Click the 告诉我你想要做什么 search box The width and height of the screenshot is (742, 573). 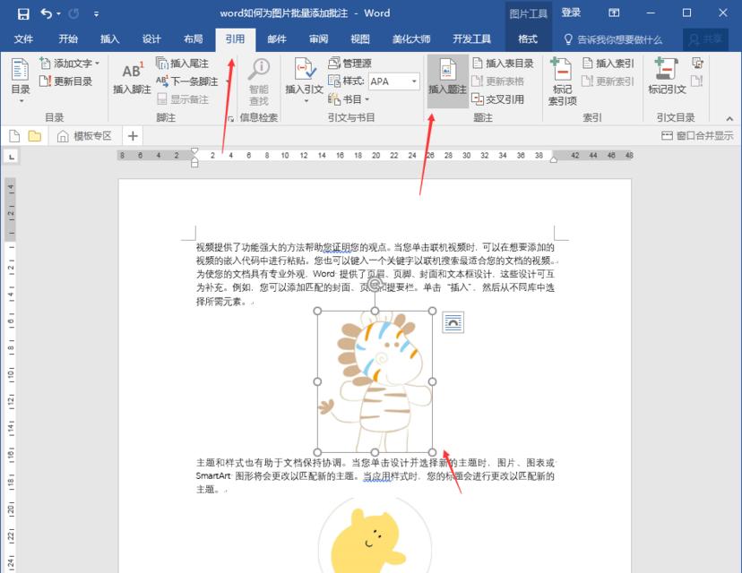click(613, 39)
